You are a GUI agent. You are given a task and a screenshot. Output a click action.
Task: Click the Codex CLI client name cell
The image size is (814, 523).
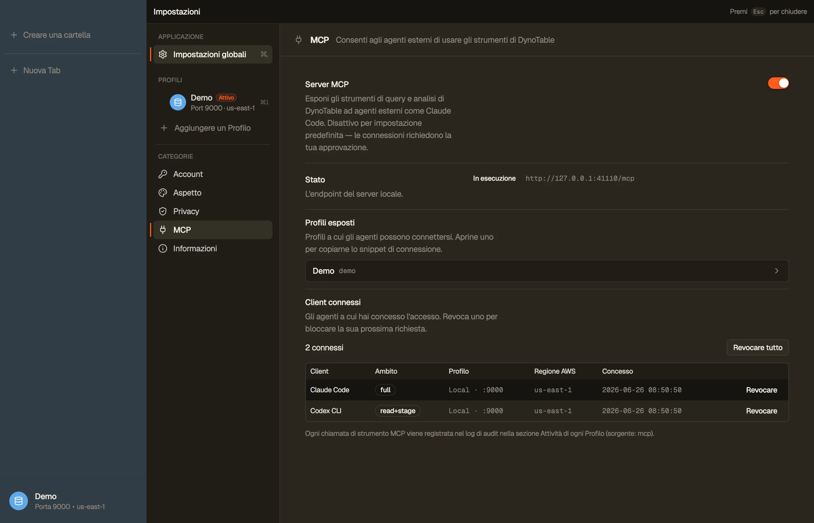[326, 411]
